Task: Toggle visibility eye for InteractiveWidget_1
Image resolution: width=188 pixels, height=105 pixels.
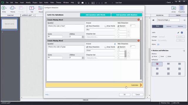Action: (x=153, y=20)
